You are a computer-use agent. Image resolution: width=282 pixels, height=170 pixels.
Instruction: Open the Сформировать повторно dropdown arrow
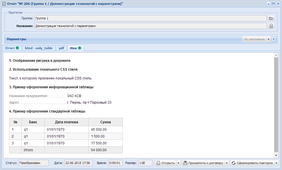tap(276, 163)
